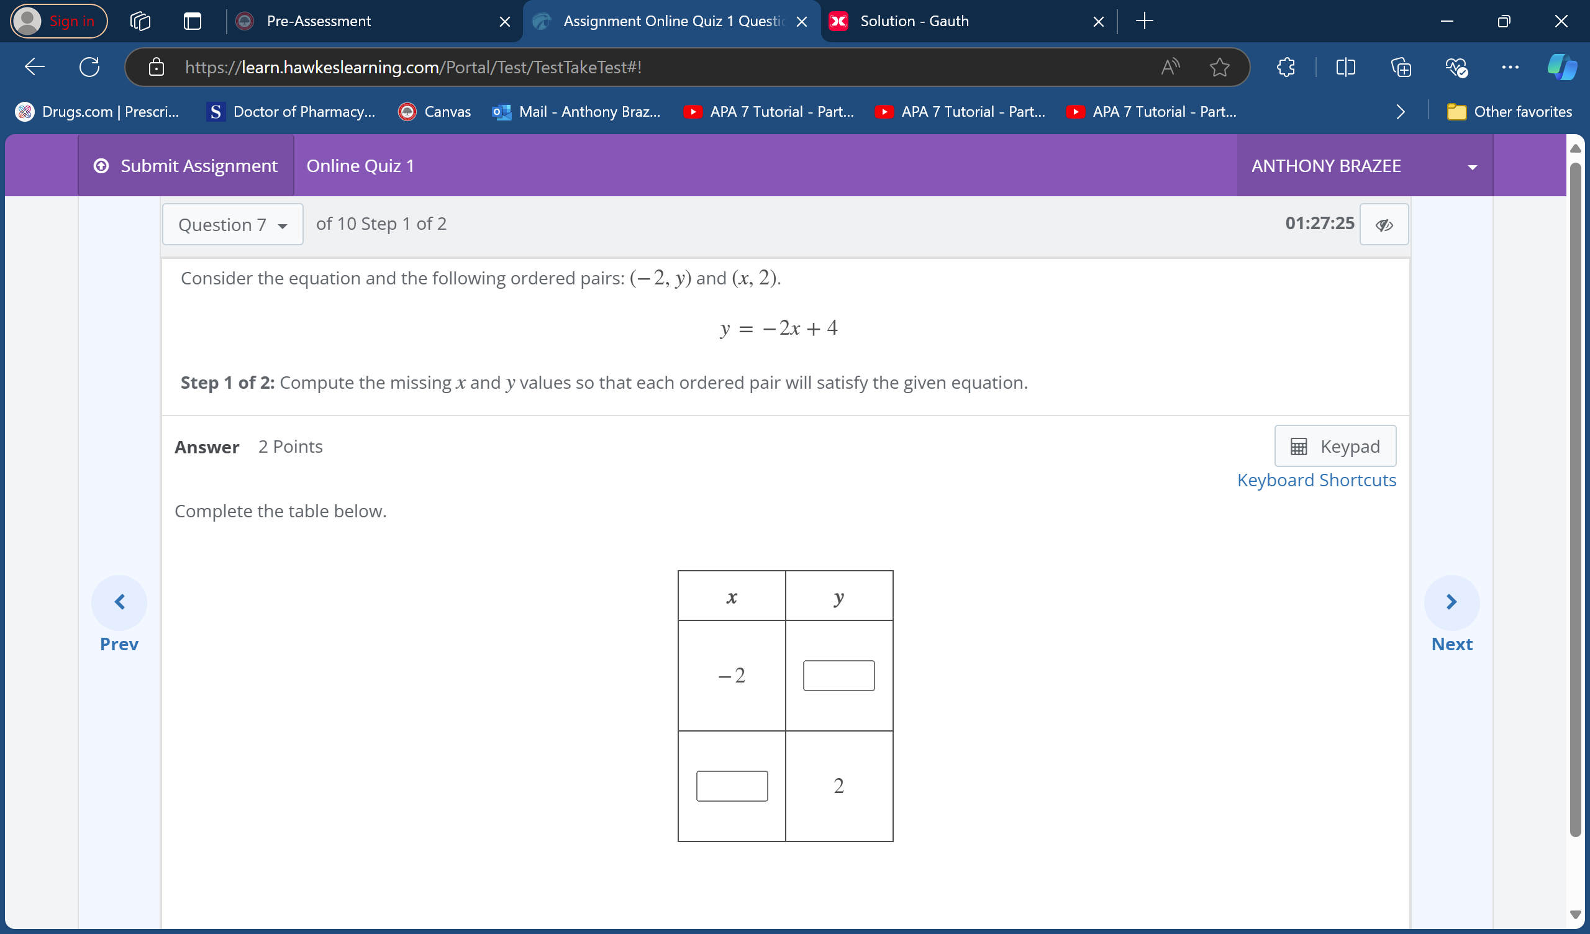Image resolution: width=1590 pixels, height=934 pixels.
Task: Click Online Quiz 1 title
Action: pyautogui.click(x=360, y=165)
